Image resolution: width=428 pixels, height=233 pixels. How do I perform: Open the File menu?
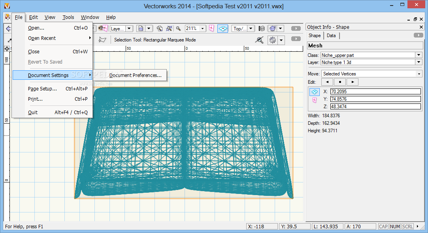pyautogui.click(x=19, y=17)
